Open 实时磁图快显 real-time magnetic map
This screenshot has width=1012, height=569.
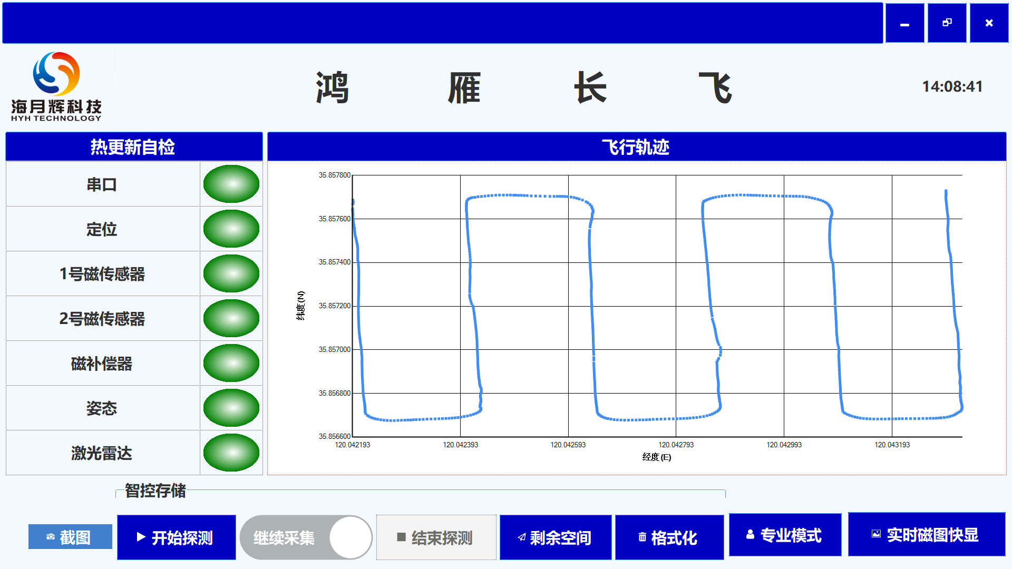point(926,535)
